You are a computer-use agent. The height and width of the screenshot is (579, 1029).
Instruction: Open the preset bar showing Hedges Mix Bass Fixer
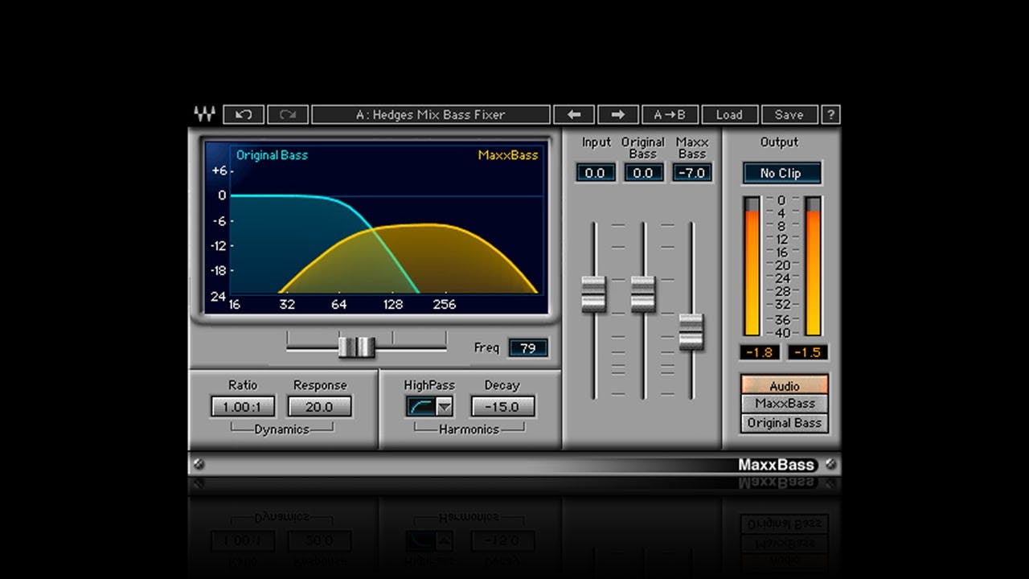434,114
